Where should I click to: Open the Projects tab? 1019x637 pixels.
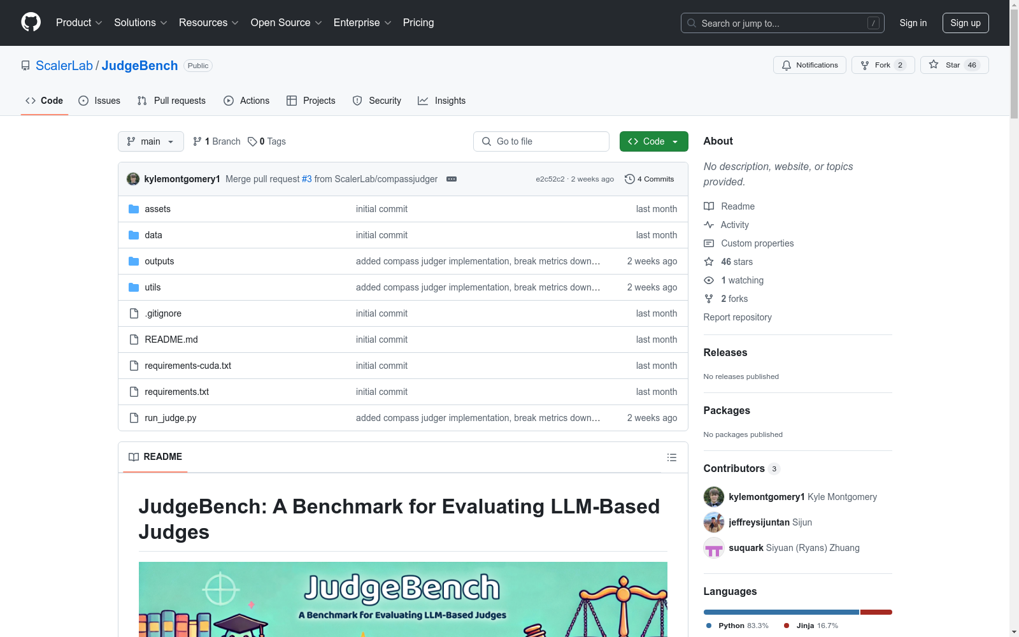pos(311,101)
